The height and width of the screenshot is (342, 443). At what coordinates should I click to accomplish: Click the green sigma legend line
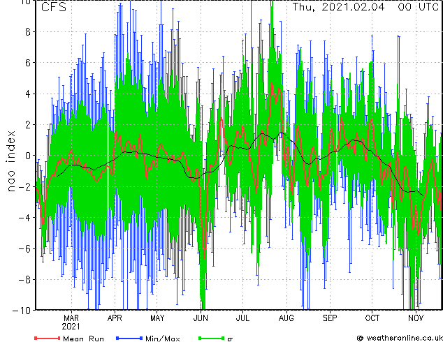point(211,338)
